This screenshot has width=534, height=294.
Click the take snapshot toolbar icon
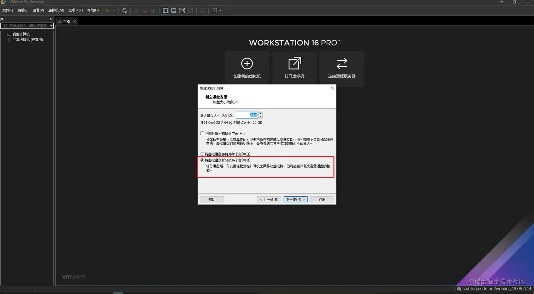136,11
